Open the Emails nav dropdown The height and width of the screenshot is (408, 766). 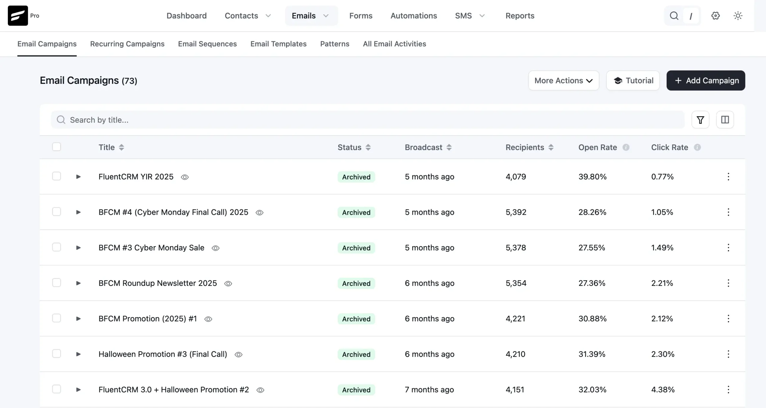(311, 16)
